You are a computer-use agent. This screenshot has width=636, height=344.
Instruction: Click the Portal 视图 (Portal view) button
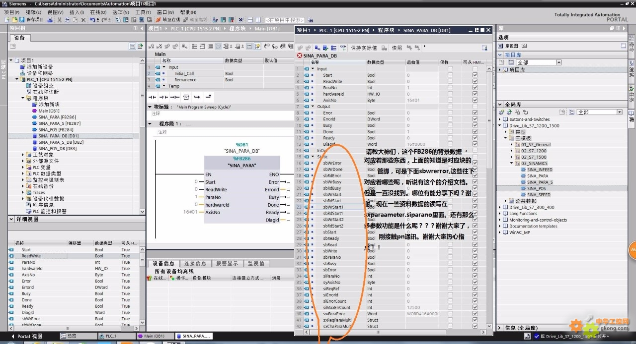(26, 336)
